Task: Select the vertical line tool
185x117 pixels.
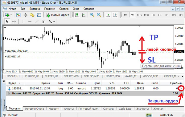Action: click(23, 21)
